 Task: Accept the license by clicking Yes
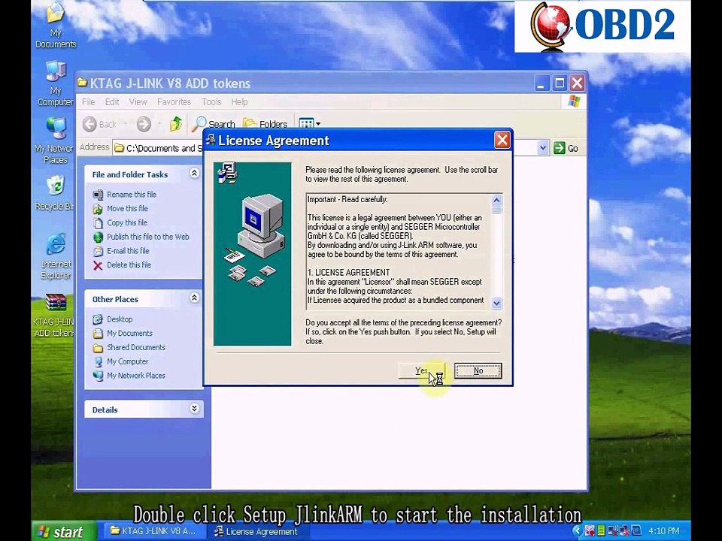click(x=422, y=370)
